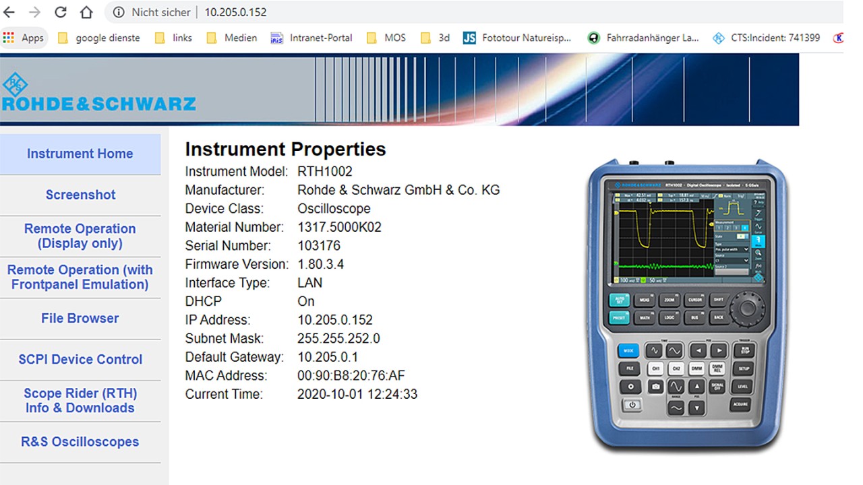Select the DHCP value On

click(x=306, y=301)
